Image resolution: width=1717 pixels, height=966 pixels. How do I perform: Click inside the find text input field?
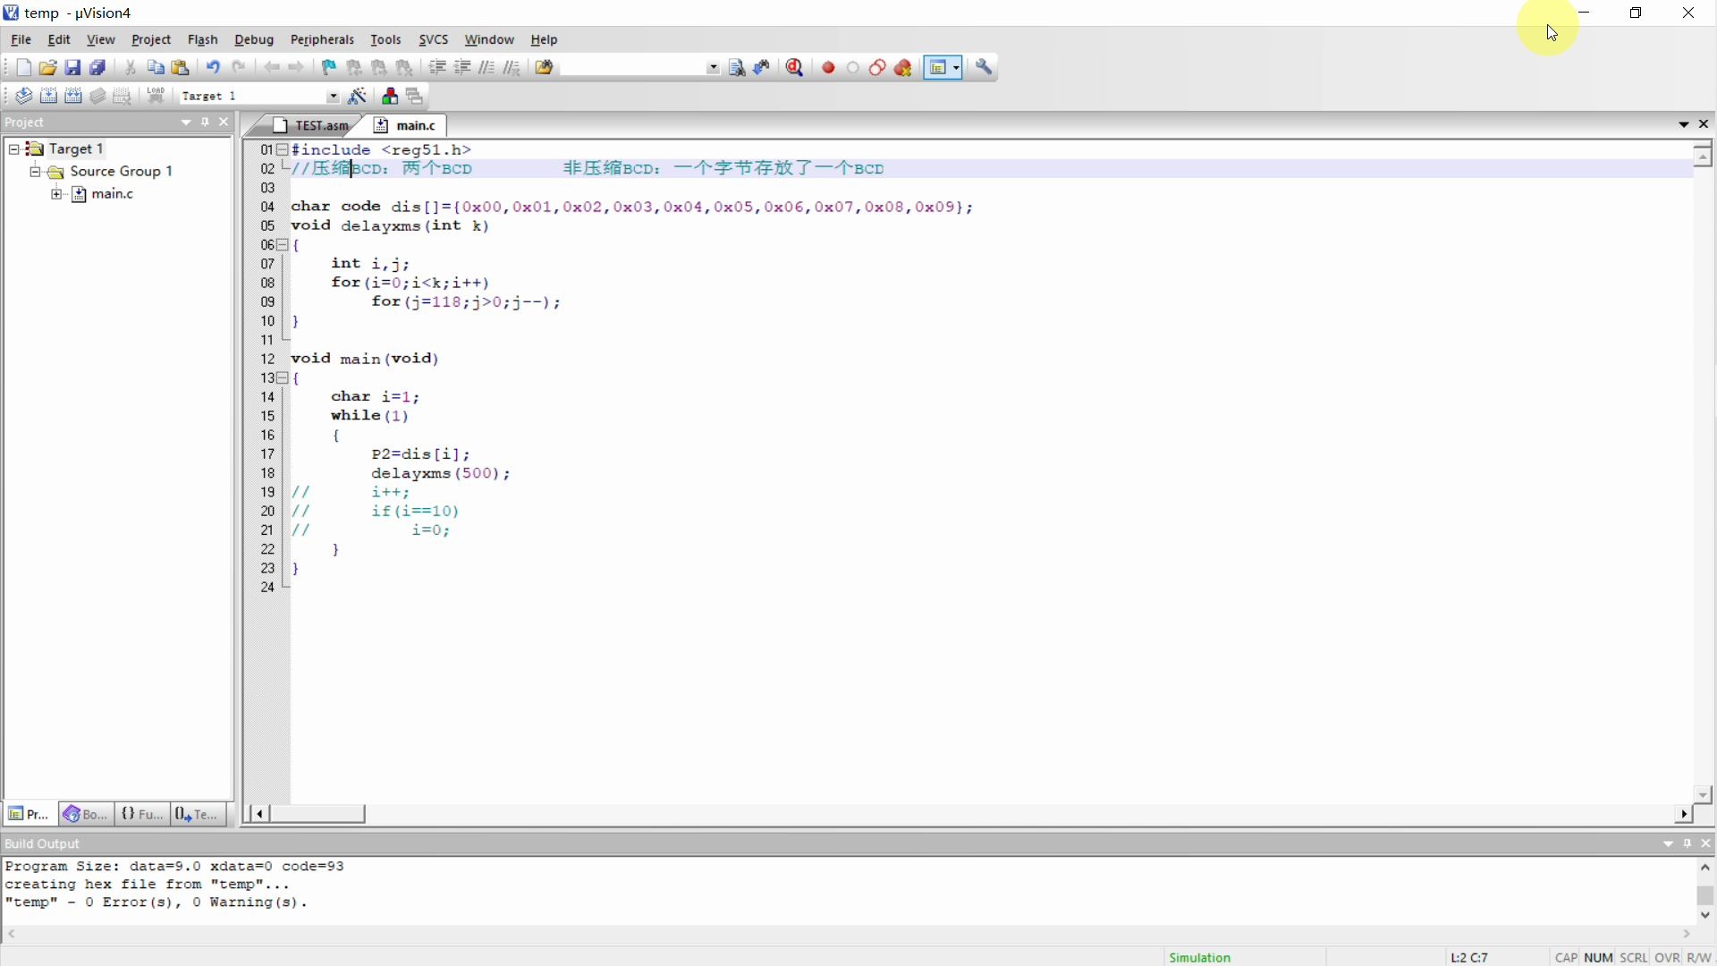pyautogui.click(x=633, y=68)
